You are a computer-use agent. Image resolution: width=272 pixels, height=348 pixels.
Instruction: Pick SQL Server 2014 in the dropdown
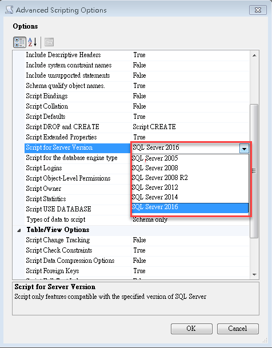point(190,197)
